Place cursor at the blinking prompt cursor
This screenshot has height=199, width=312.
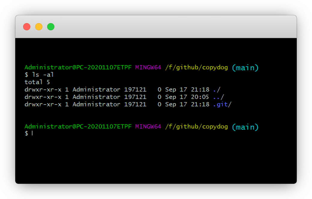[x=32, y=134]
